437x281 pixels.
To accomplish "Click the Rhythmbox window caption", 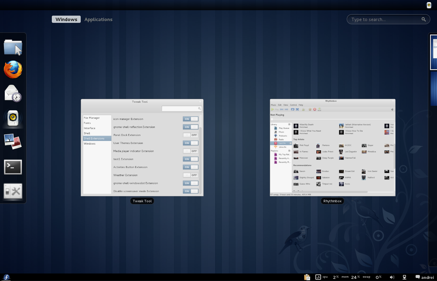I will coord(332,201).
